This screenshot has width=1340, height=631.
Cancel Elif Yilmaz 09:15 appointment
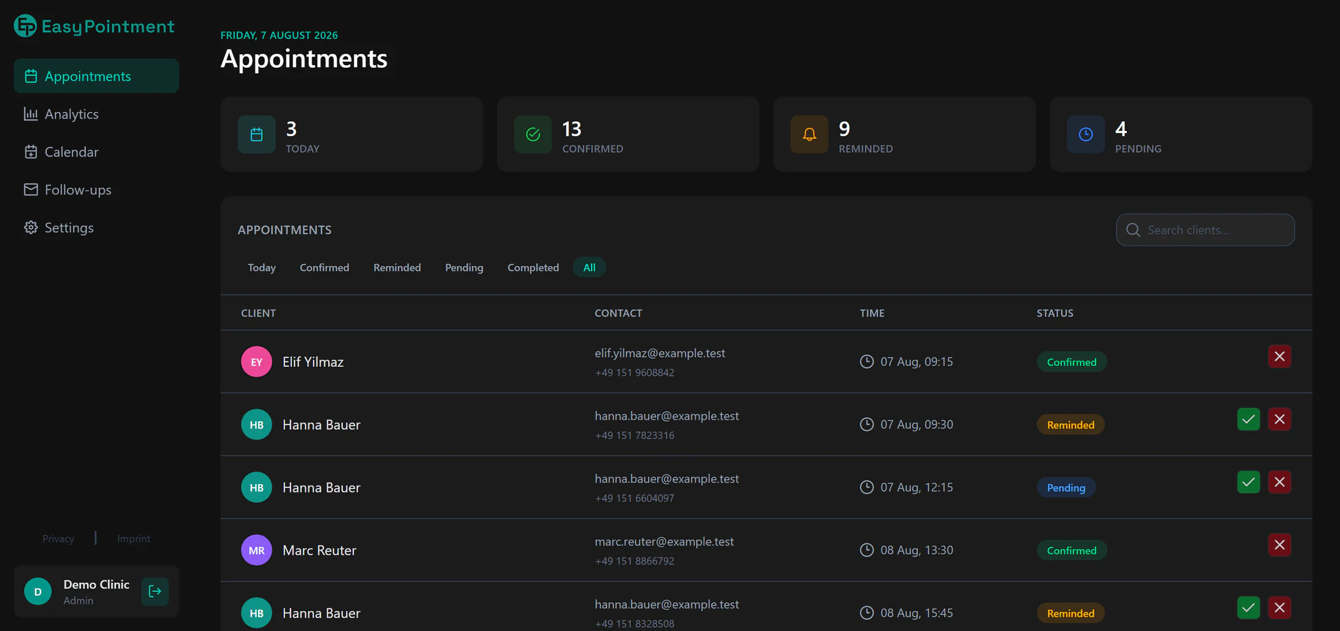point(1280,357)
